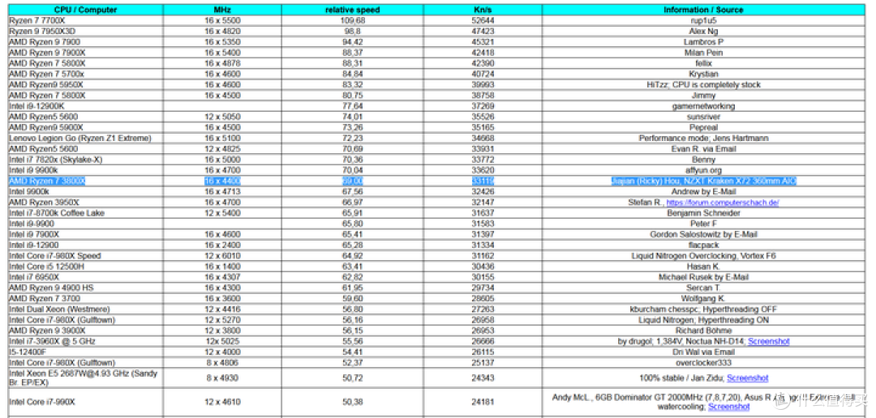Click the source name Alex Ng
This screenshot has width=876, height=418.
click(703, 32)
